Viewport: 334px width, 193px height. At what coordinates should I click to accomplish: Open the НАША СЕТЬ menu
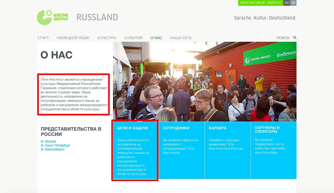click(x=181, y=38)
